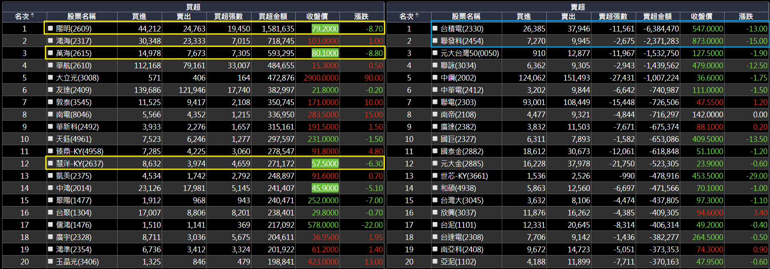Tick the checkbox beside 陽明(2609)
Image resolution: width=770 pixels, height=269 pixels.
click(x=50, y=29)
